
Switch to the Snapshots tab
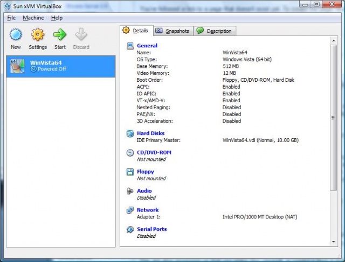[174, 31]
